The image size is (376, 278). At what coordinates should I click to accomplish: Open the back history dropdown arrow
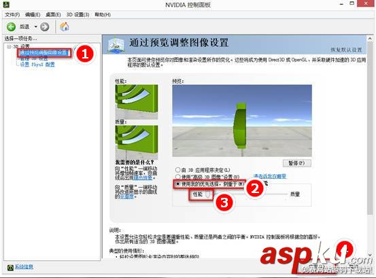point(36,27)
